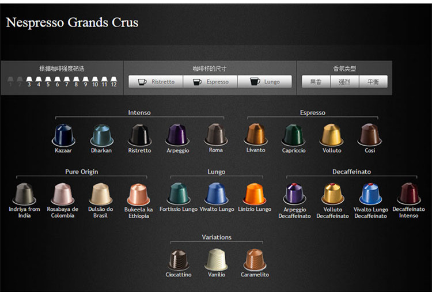Screen dimensions: 432x292
Task: Choose Vivalto Lungo Decaffeinato capsule
Action: [x=371, y=194]
